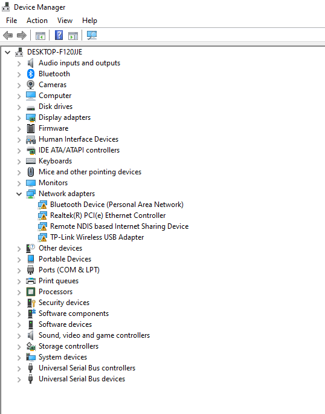Click the Storage controllers icon
This screenshot has width=325, height=414.
point(31,346)
